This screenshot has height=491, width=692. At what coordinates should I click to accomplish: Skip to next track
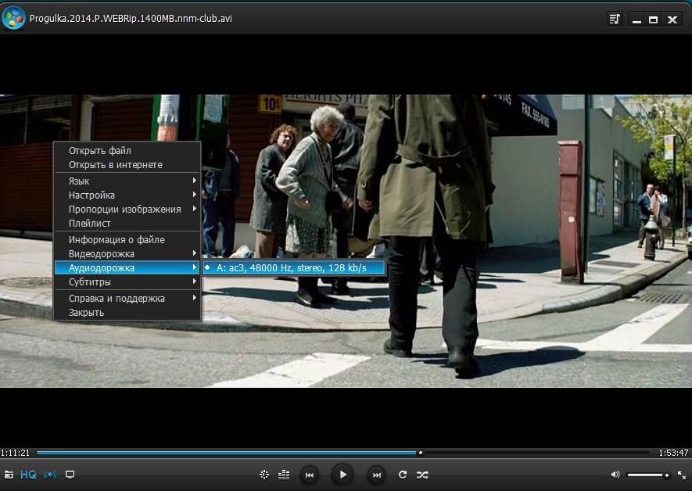(x=376, y=475)
